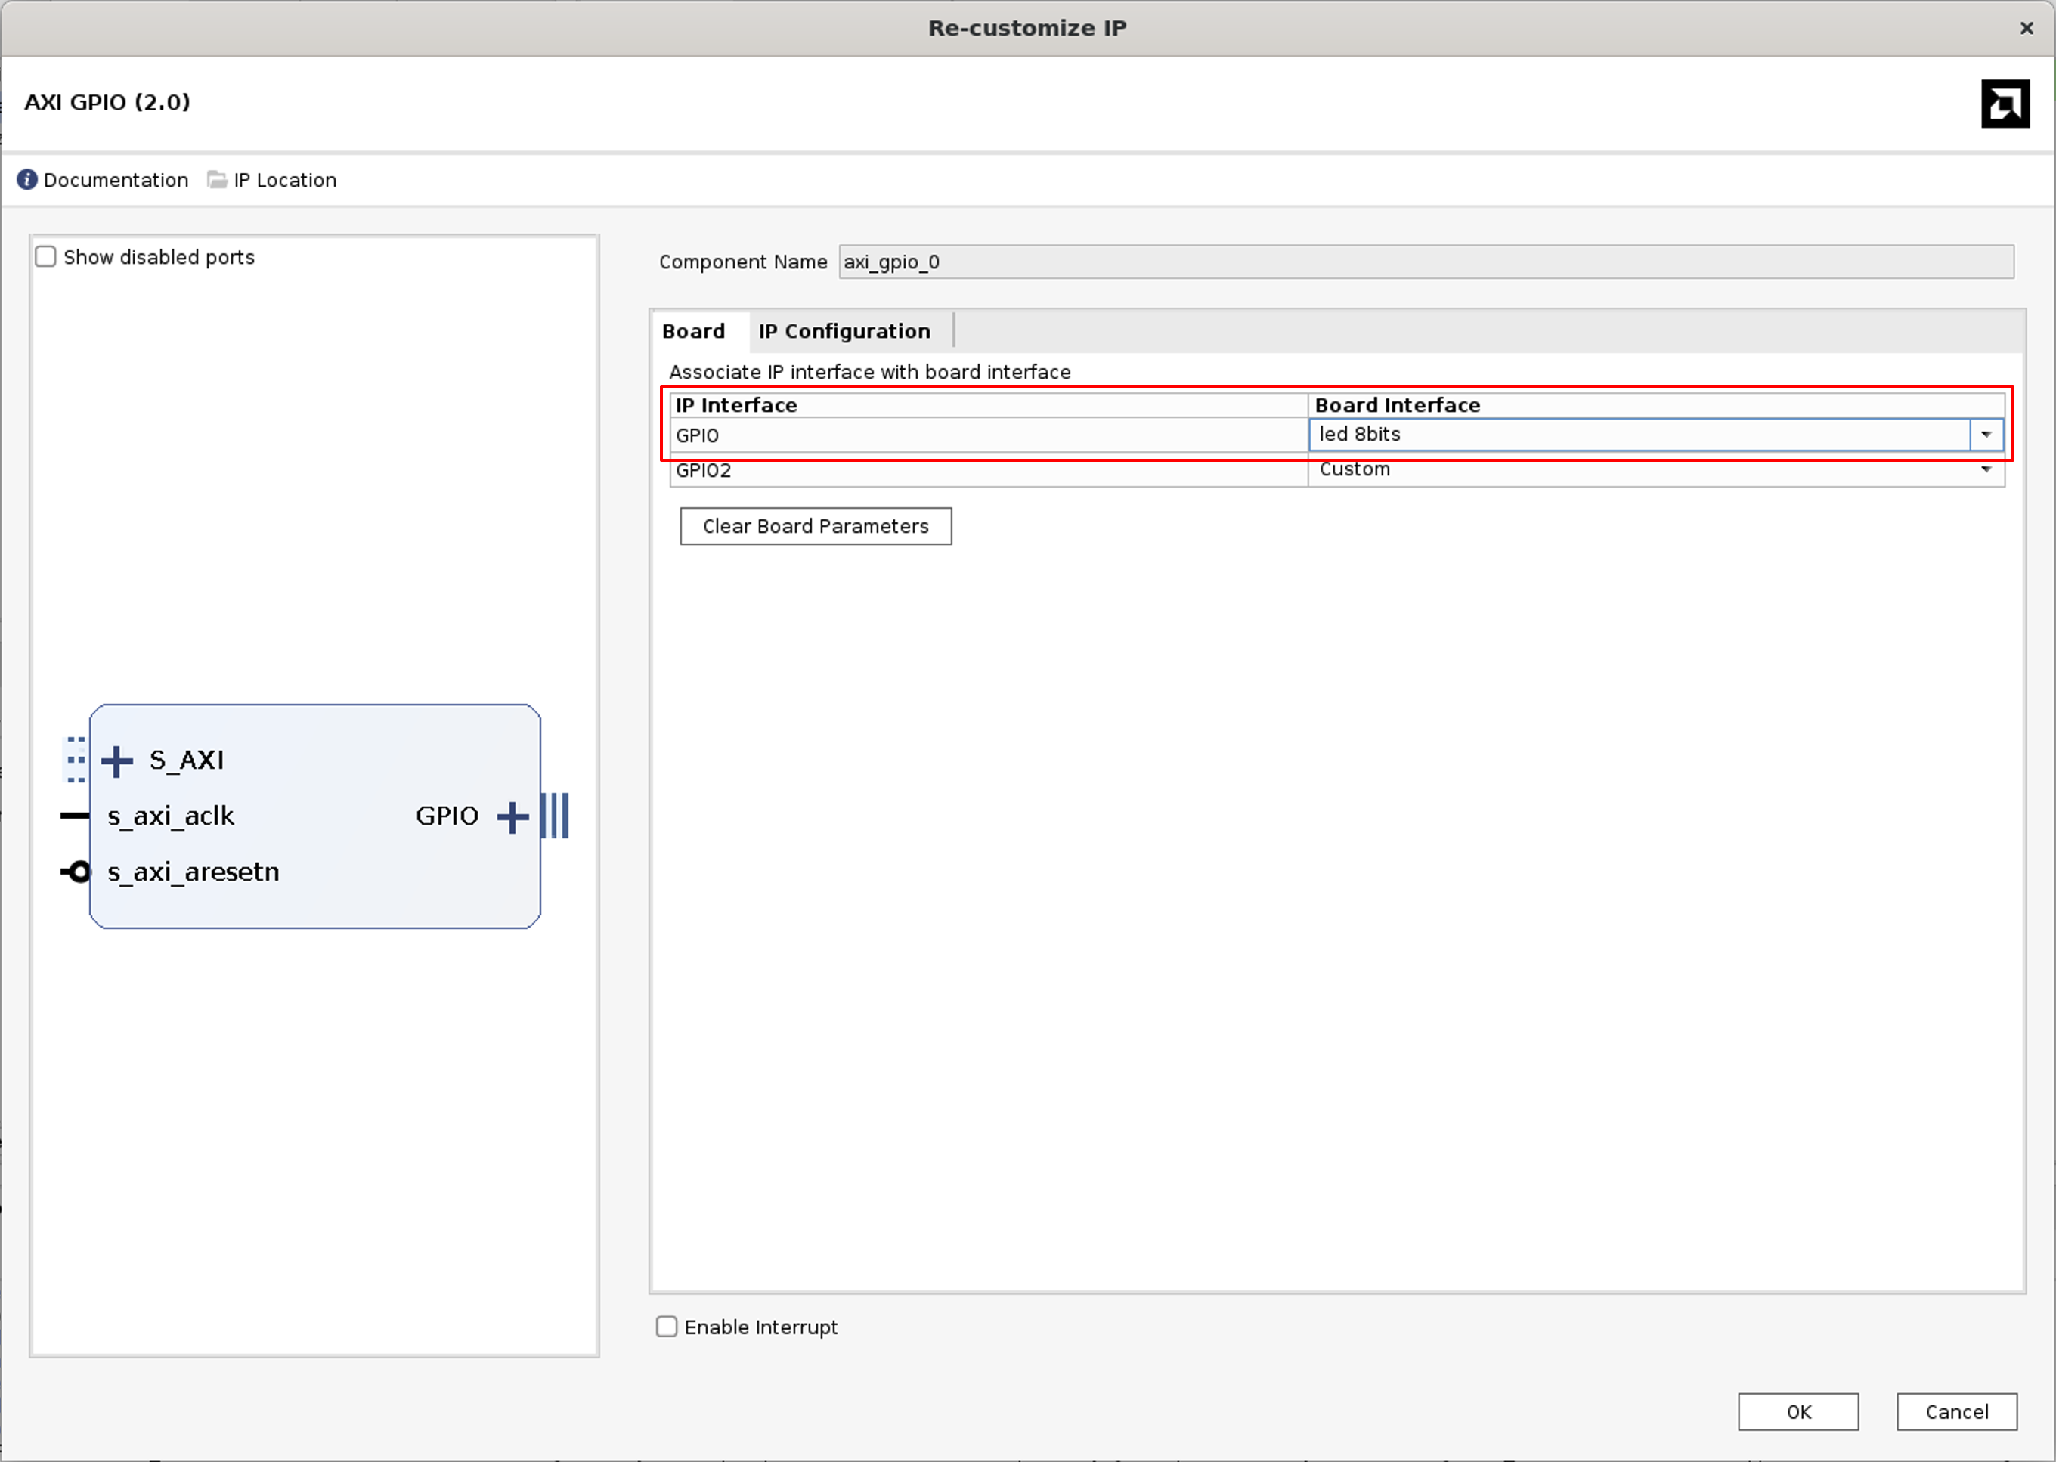Open the GPIO board interface dropdown
2056x1462 pixels.
(x=1986, y=435)
